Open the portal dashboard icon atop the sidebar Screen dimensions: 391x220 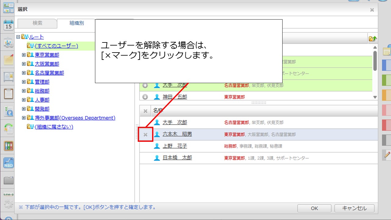[9, 8]
